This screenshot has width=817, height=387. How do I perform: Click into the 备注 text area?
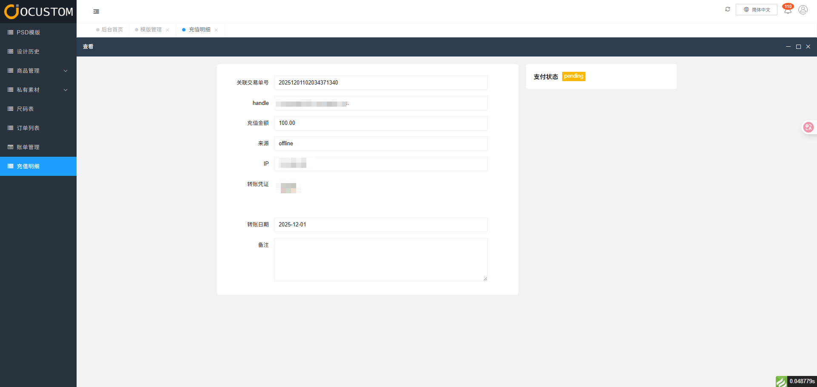pos(380,259)
